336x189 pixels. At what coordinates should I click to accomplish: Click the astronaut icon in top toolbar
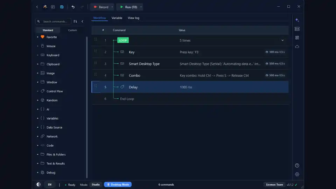(x=45, y=7)
